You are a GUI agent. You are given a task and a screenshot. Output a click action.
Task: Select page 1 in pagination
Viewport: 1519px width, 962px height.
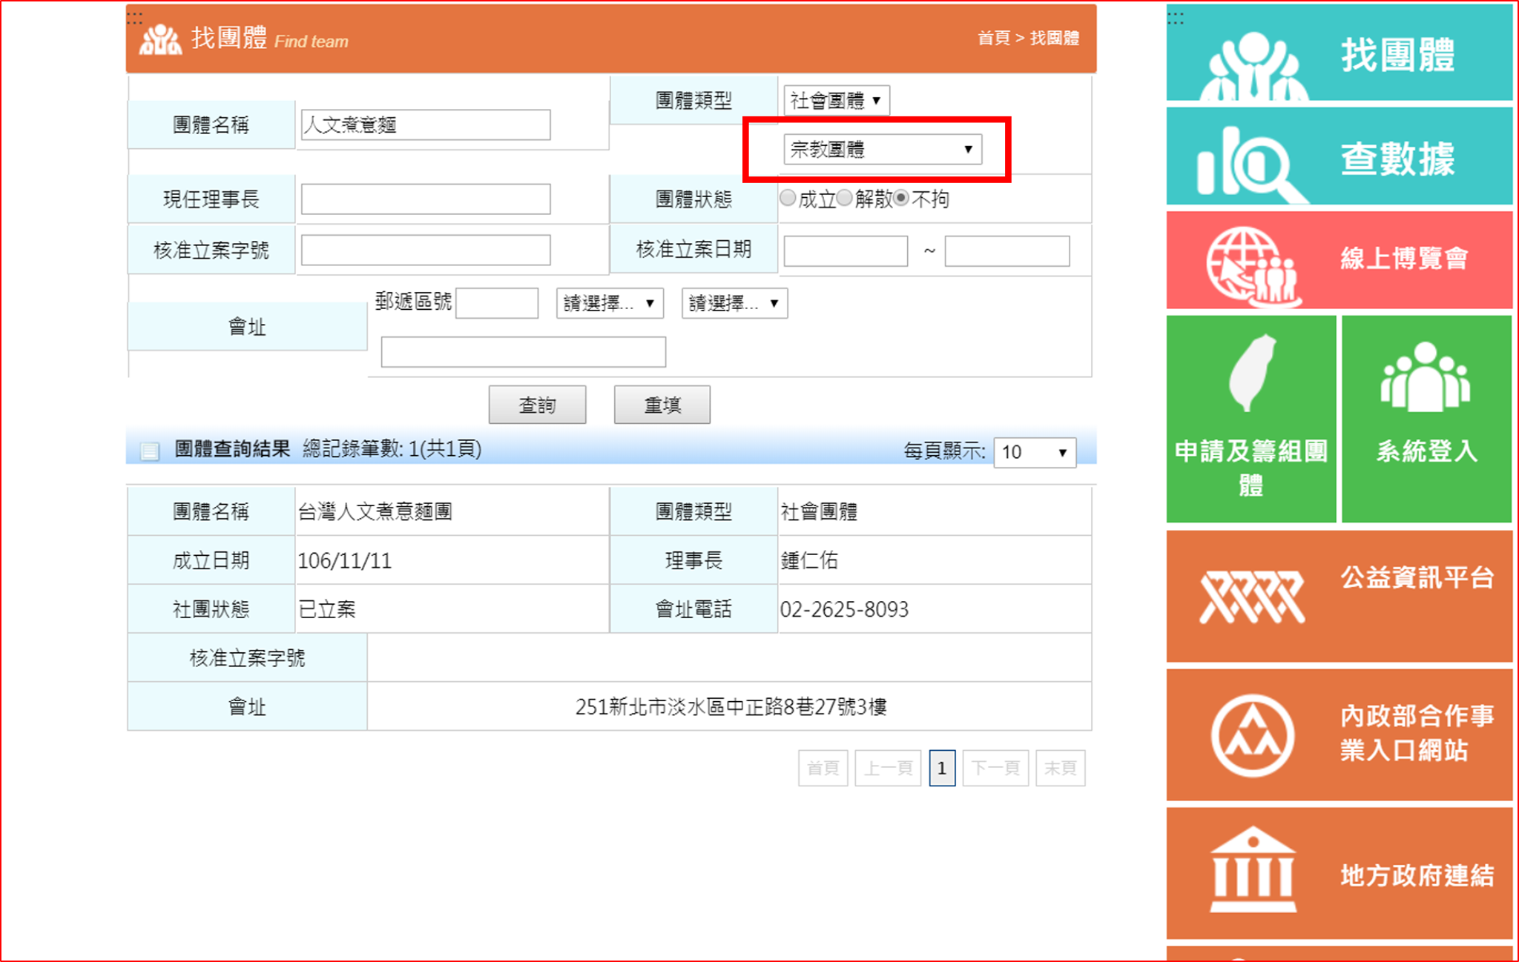942,768
